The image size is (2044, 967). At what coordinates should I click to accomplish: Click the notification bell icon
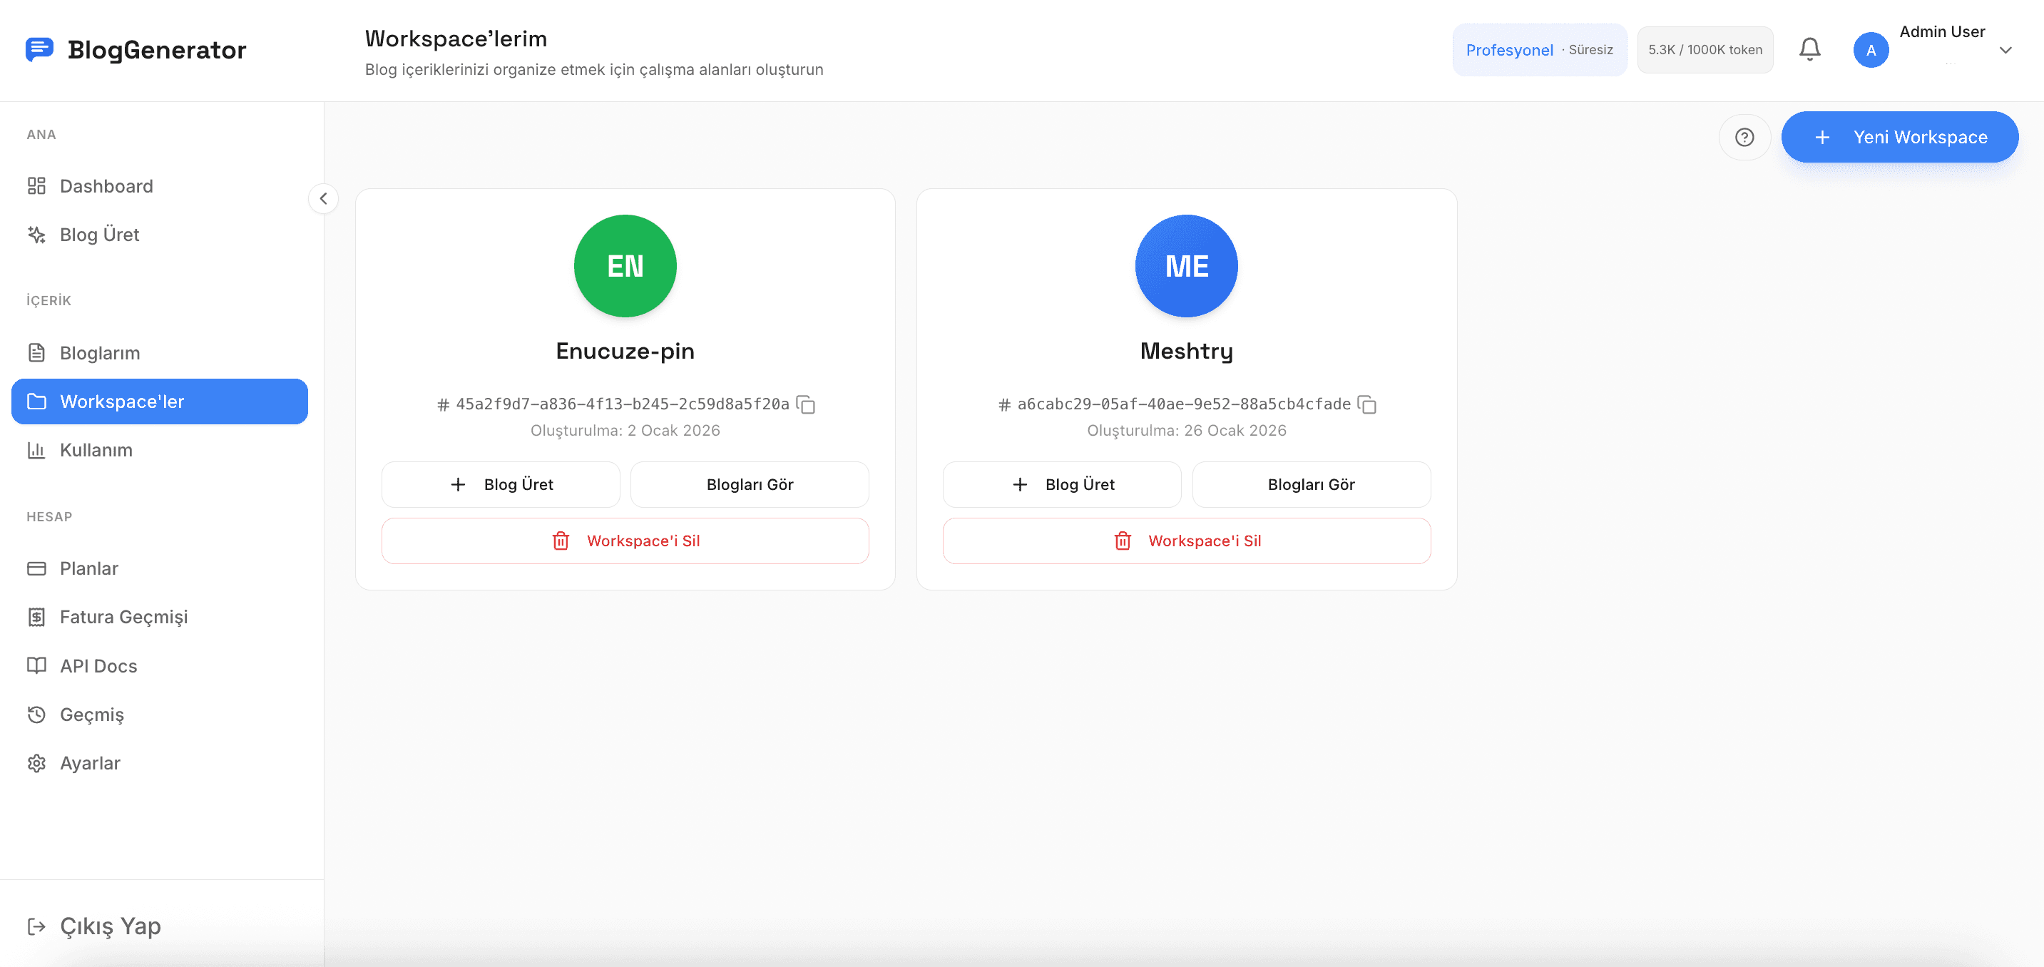(1809, 48)
